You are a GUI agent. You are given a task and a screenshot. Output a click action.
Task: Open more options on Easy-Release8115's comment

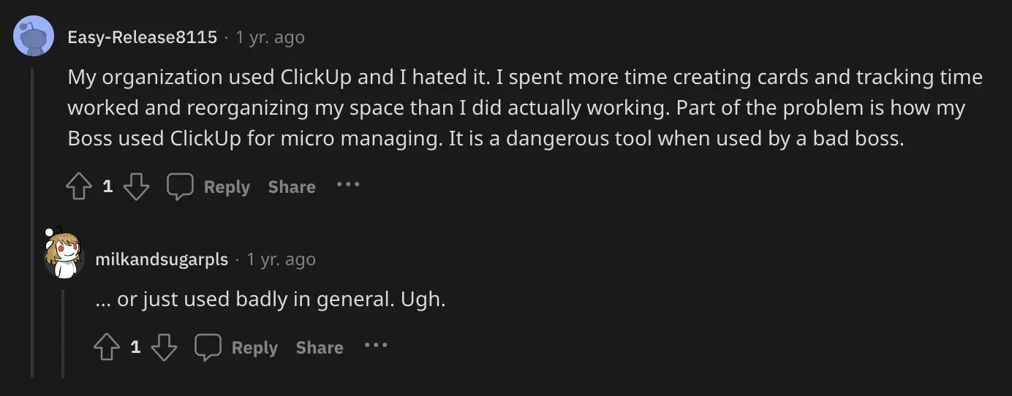[x=348, y=185]
